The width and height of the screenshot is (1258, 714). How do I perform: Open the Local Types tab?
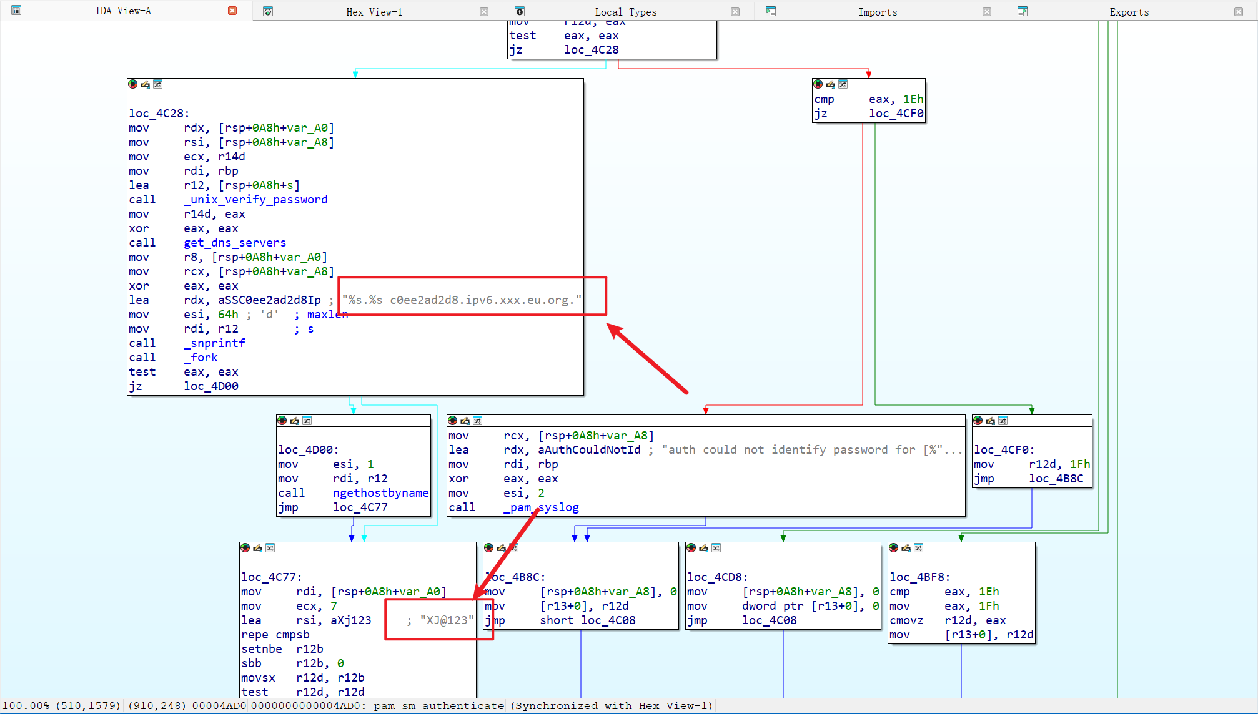(625, 12)
